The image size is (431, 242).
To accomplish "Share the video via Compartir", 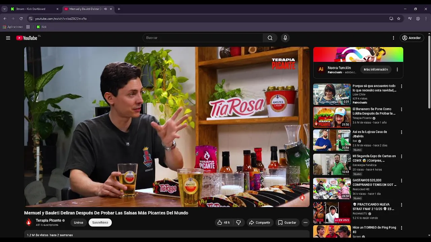I will pos(259,223).
